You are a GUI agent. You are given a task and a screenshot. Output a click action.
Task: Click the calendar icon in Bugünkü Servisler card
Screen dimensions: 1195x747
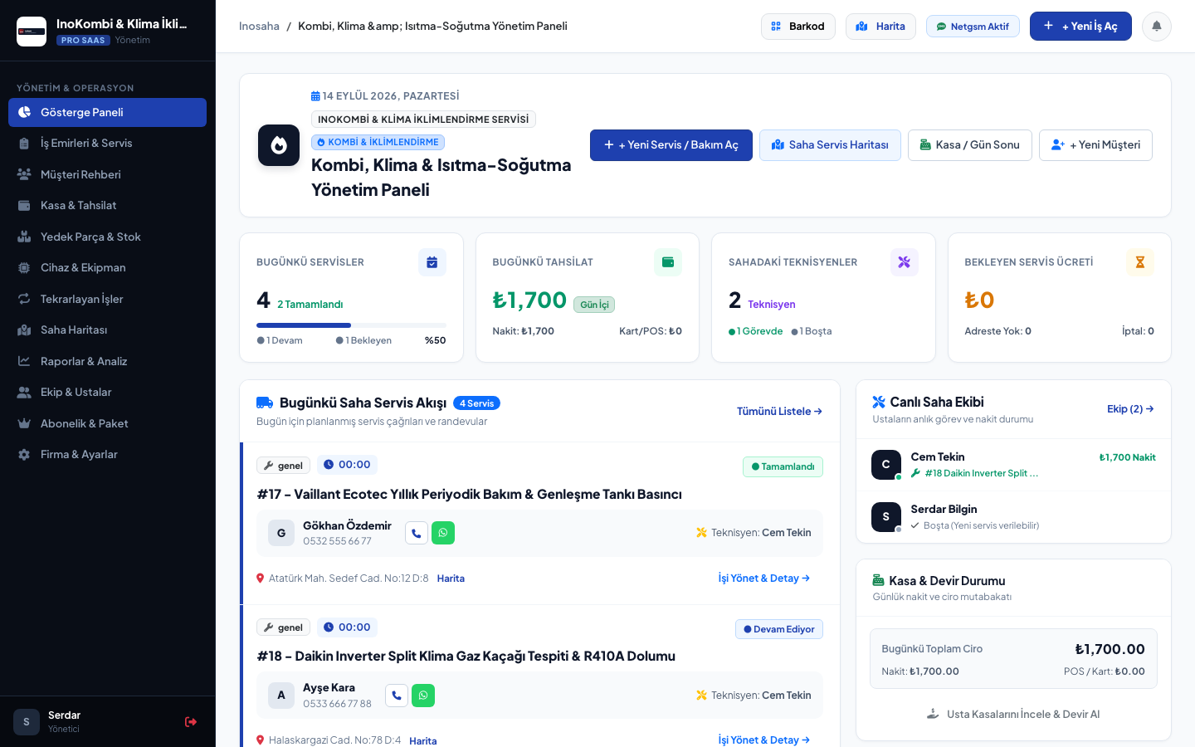point(432,262)
